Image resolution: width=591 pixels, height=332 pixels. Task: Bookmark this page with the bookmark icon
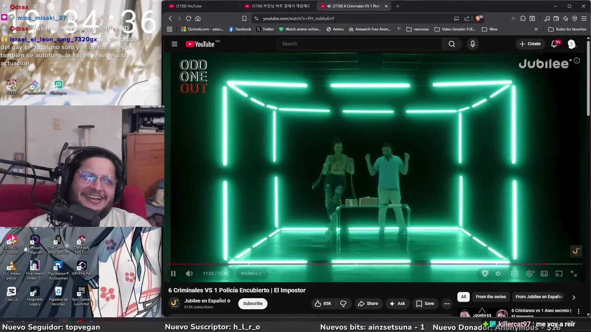pyautogui.click(x=244, y=18)
